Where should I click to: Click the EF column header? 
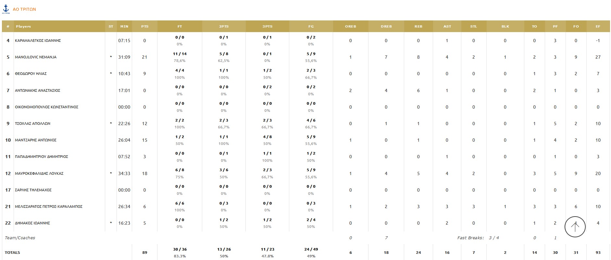pyautogui.click(x=598, y=27)
